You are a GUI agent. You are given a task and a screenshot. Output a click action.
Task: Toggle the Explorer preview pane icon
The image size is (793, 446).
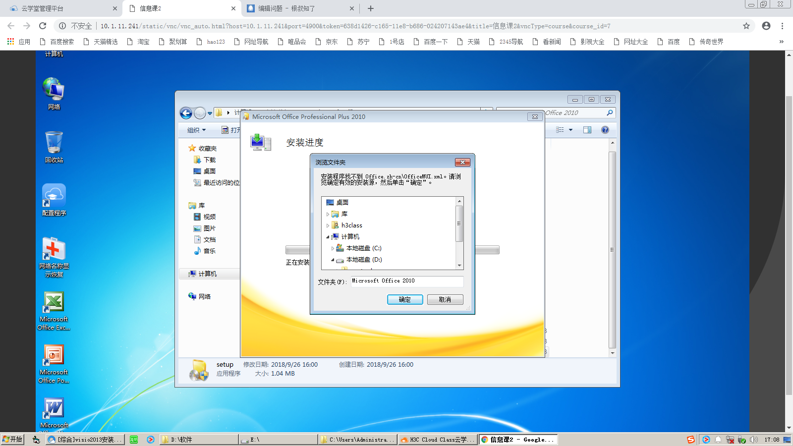coord(587,130)
